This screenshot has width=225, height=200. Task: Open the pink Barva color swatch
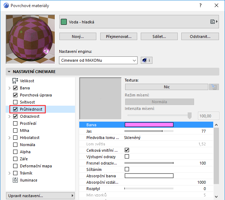coord(149,125)
